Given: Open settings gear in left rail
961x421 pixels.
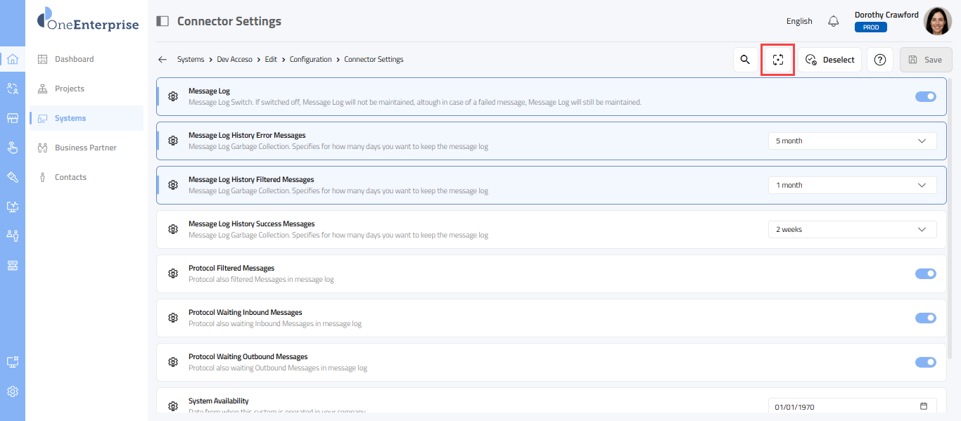Looking at the screenshot, I should pyautogui.click(x=13, y=391).
